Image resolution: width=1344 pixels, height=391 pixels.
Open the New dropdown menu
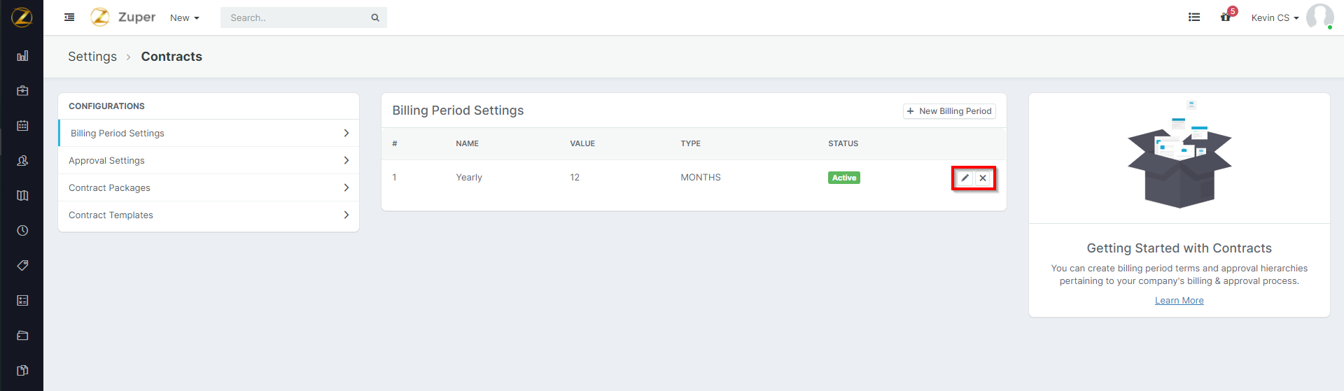[184, 18]
